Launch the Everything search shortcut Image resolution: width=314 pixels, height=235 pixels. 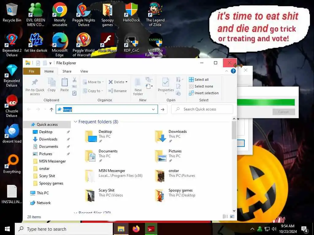(12, 164)
